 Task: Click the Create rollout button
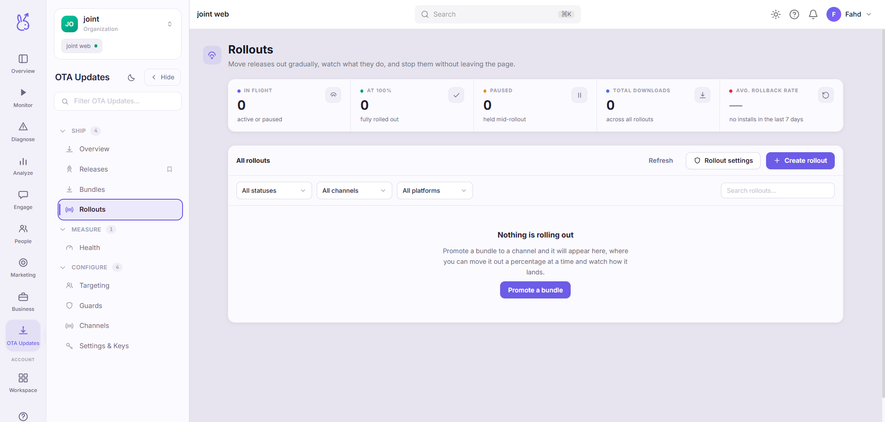tap(800, 160)
